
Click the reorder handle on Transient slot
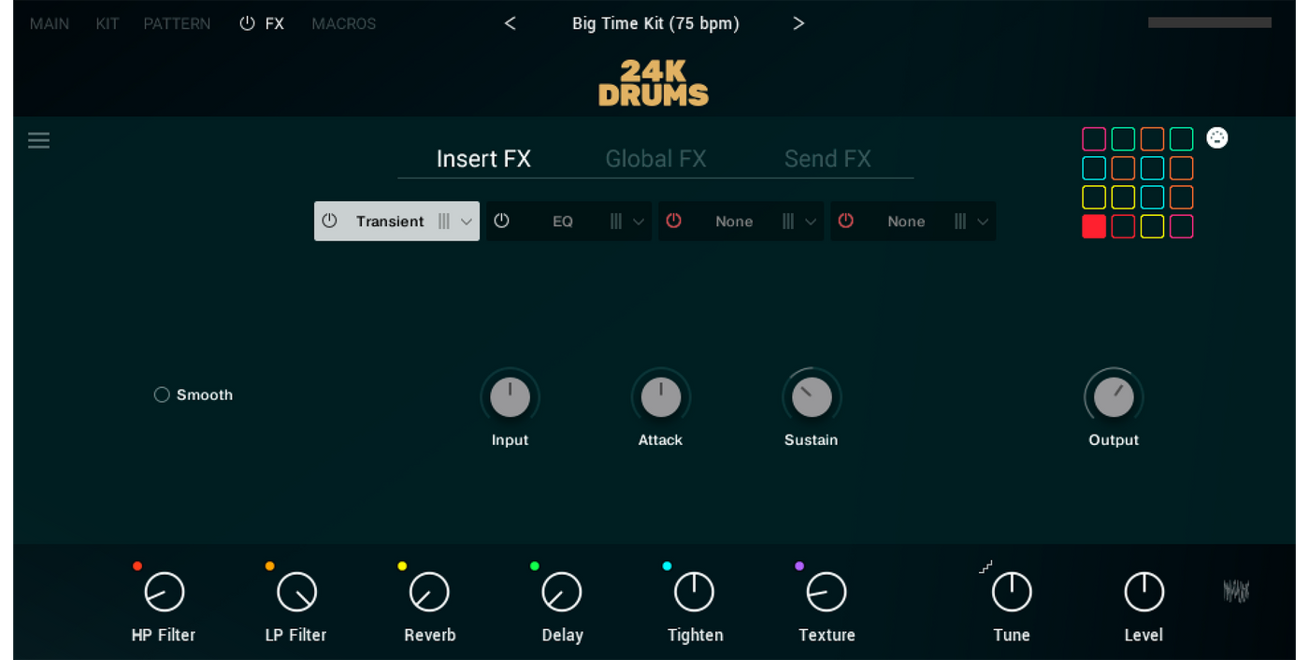click(x=444, y=222)
